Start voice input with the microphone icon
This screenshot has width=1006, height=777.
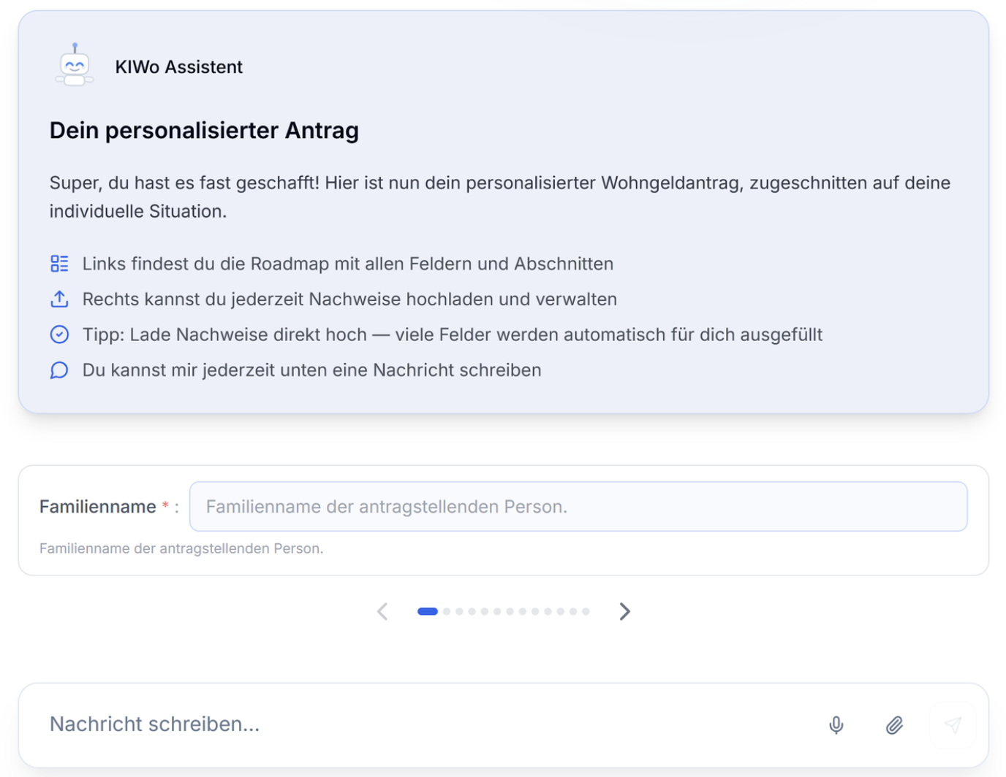[x=836, y=724]
